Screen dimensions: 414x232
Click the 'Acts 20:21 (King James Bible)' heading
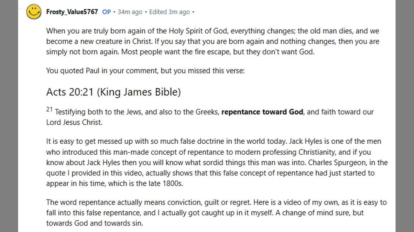113,92
